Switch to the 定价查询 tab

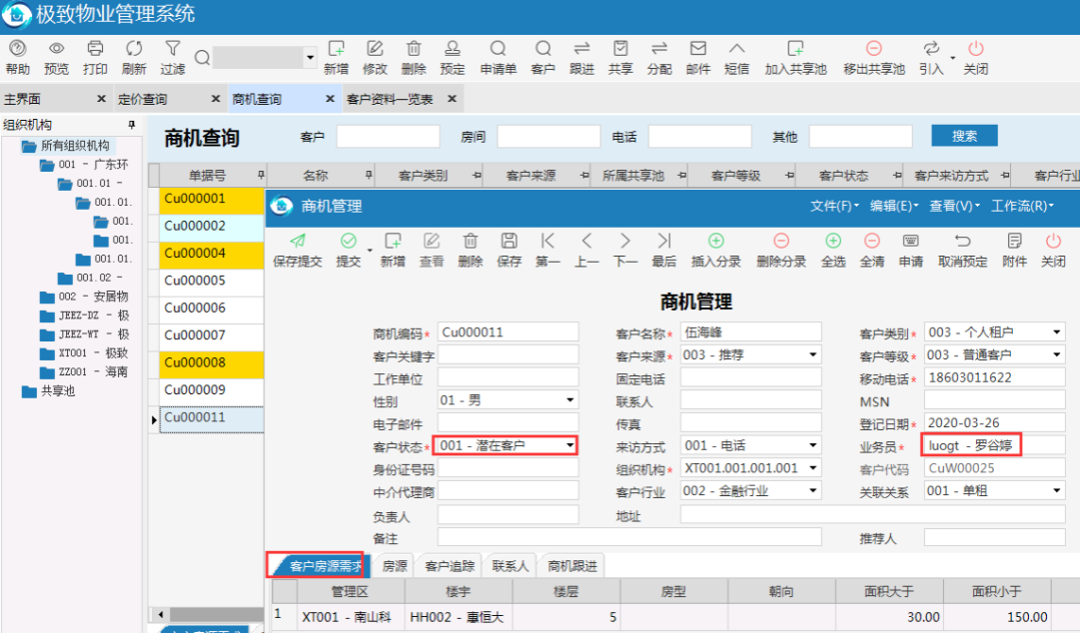(143, 99)
